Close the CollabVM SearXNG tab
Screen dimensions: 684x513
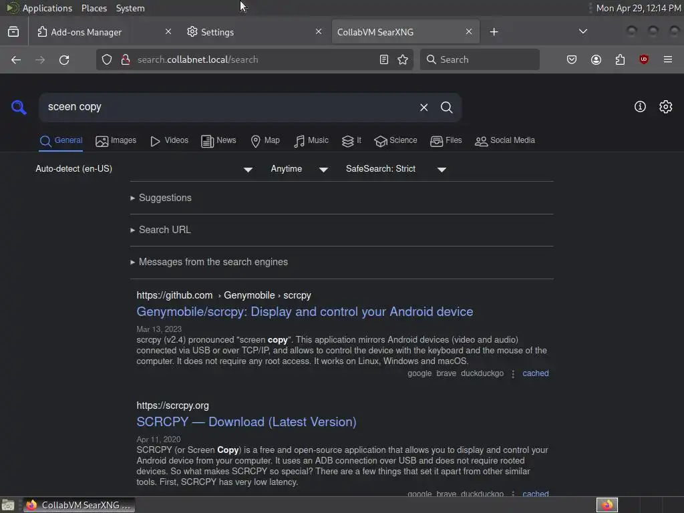pyautogui.click(x=468, y=31)
